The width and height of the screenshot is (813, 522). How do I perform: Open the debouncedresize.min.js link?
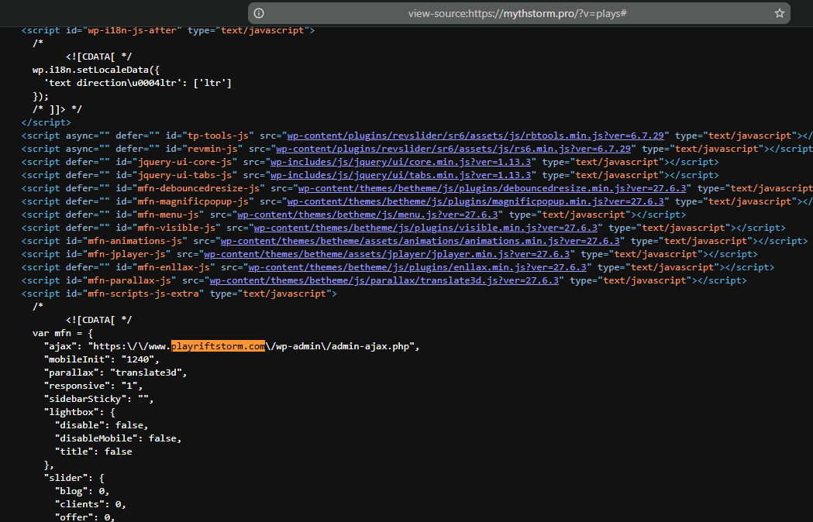(x=492, y=188)
